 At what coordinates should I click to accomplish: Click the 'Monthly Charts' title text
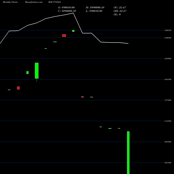(x=10, y=2)
